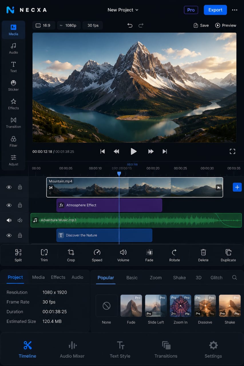The image size is (244, 366).
Task: Play the video preview
Action: point(134,152)
